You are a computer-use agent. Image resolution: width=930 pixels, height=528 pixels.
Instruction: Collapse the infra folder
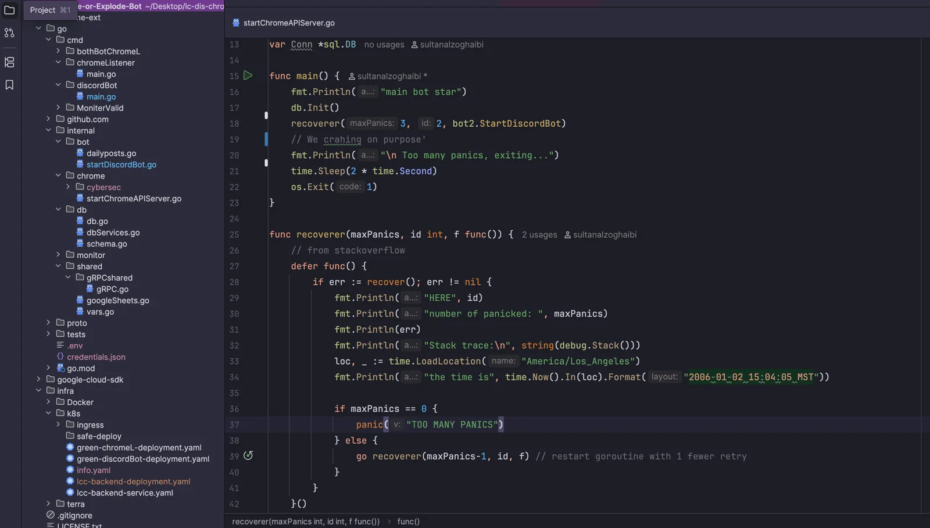pos(38,391)
